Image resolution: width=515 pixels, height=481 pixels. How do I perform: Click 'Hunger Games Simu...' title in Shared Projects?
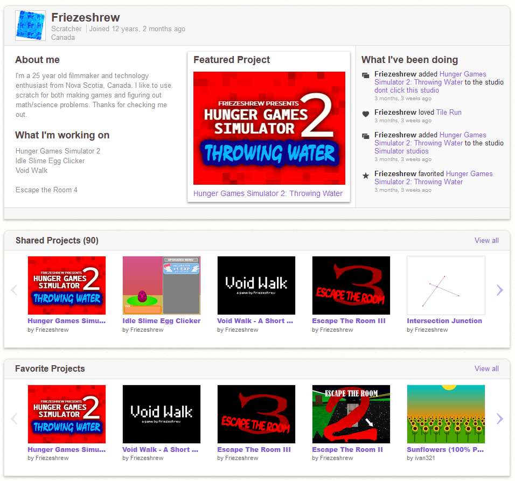click(67, 321)
